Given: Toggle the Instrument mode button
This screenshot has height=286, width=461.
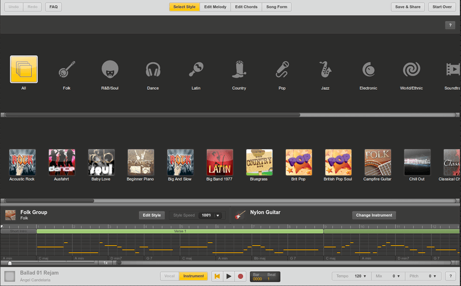Looking at the screenshot, I should tap(193, 276).
